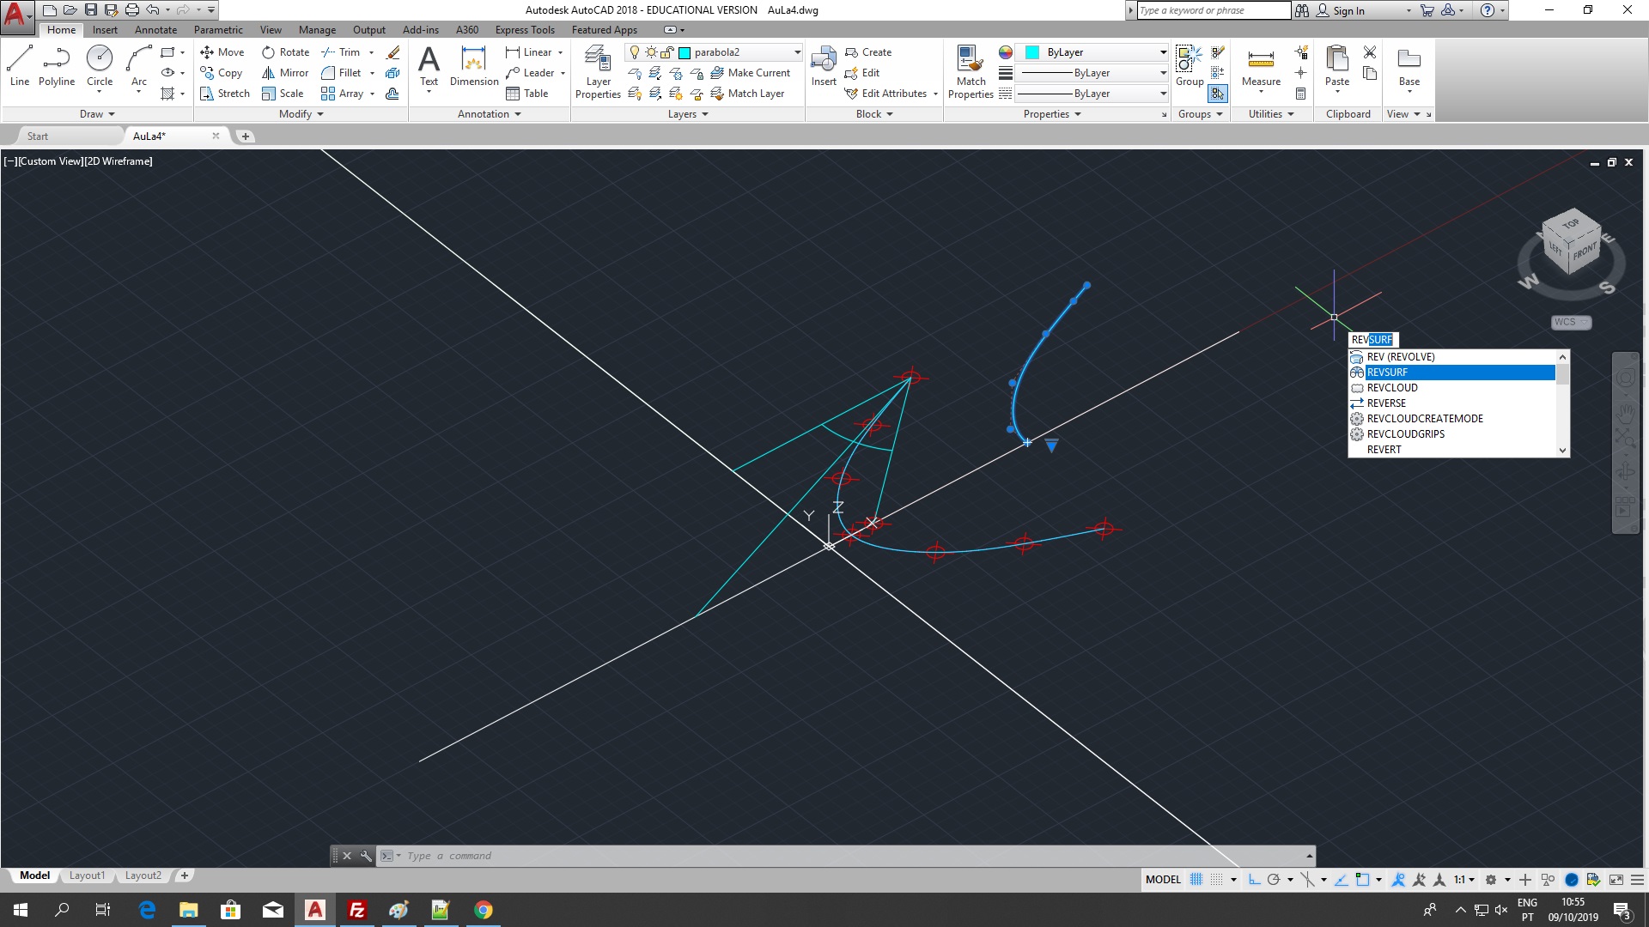Click the Array tool
1649x927 pixels.
click(342, 94)
